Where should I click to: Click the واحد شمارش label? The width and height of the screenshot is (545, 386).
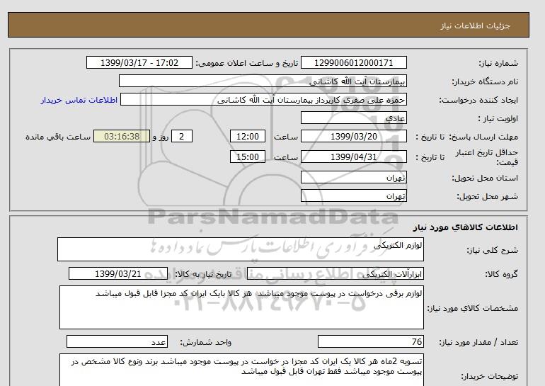pos(206,342)
